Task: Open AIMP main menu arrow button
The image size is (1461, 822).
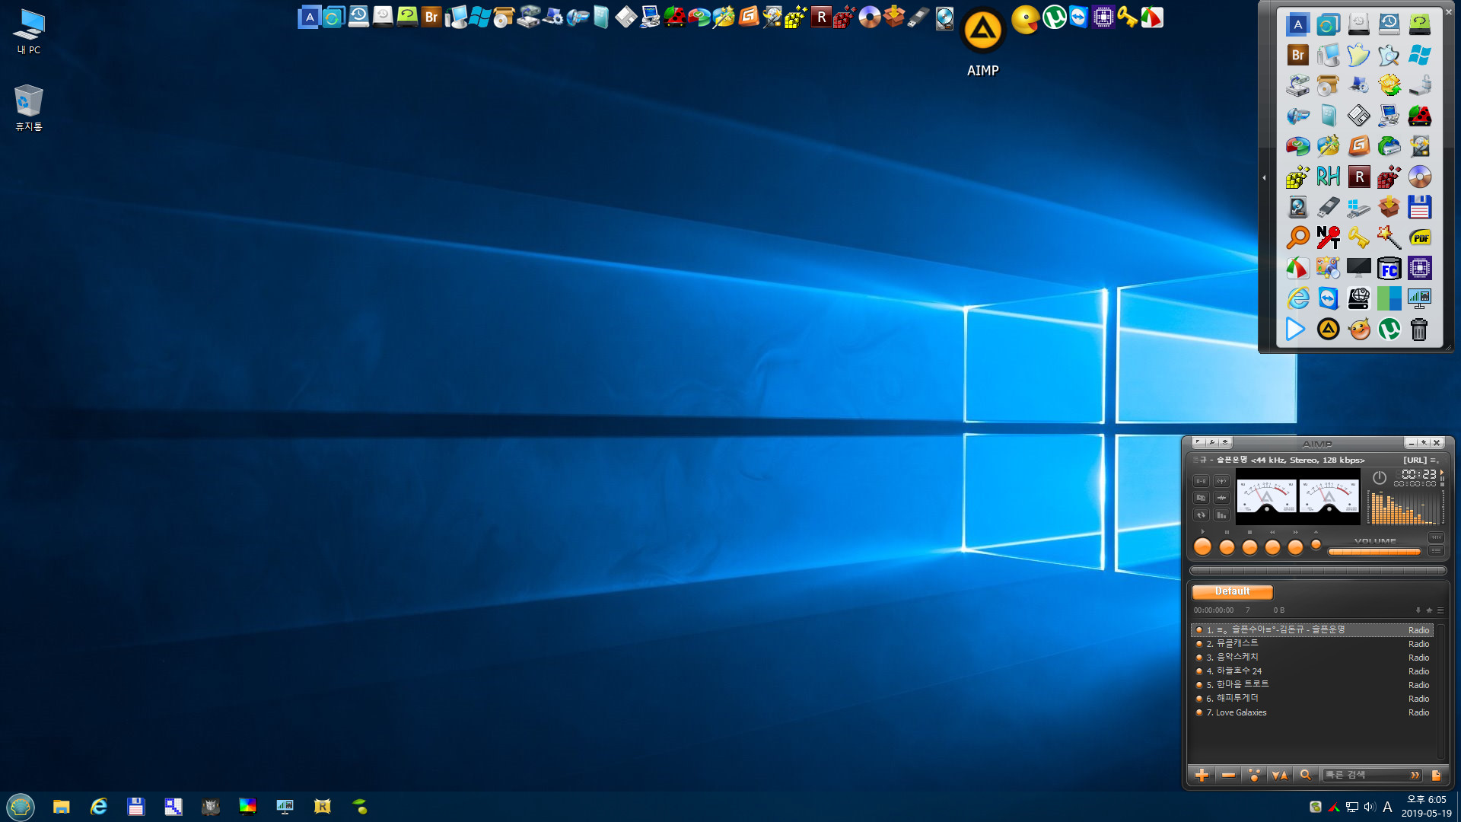Action: (1198, 442)
